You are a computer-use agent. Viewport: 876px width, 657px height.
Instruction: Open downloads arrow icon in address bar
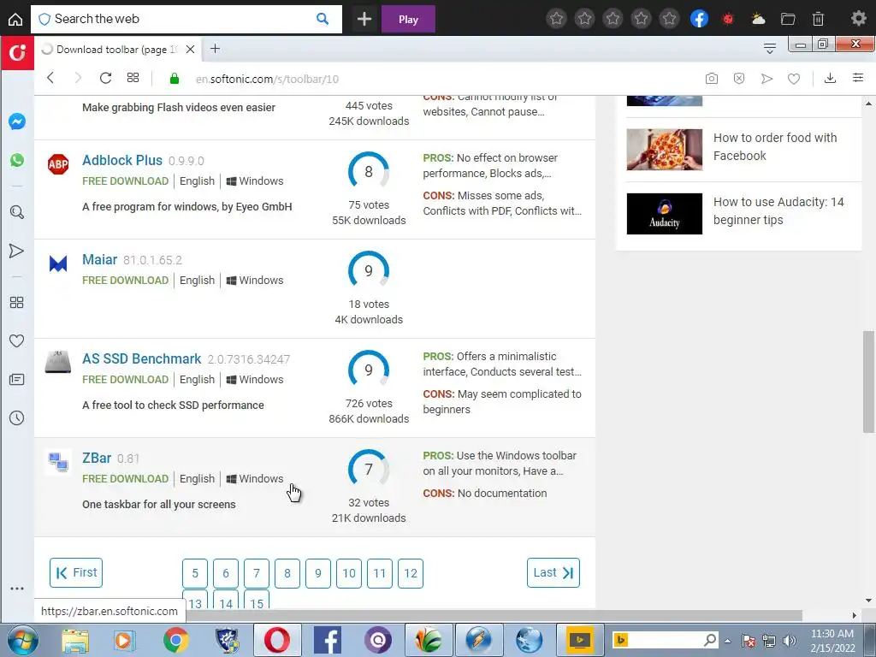pyautogui.click(x=830, y=78)
